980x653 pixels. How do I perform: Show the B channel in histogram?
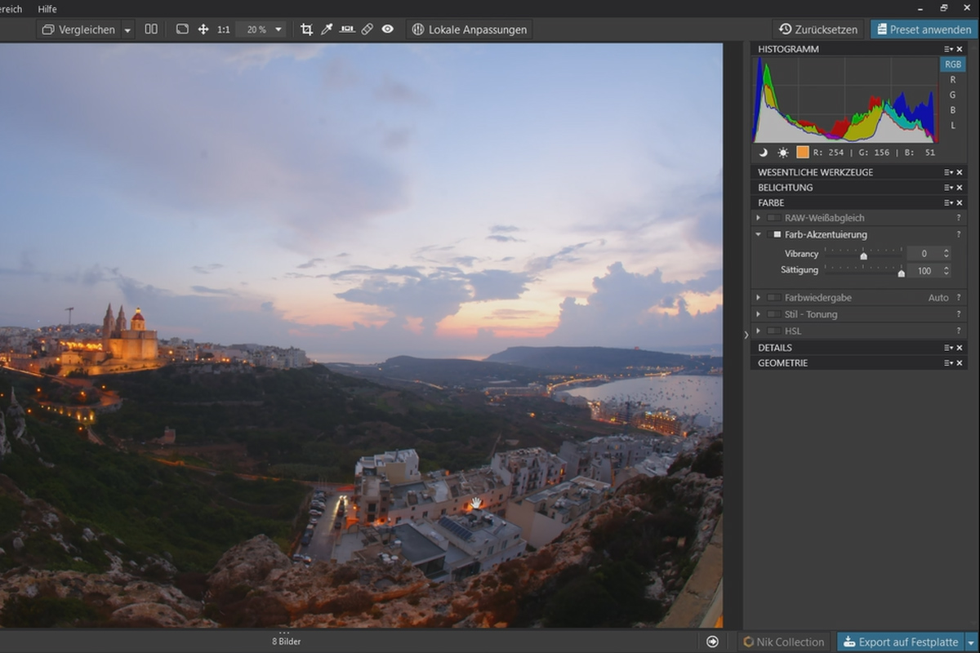click(x=952, y=110)
